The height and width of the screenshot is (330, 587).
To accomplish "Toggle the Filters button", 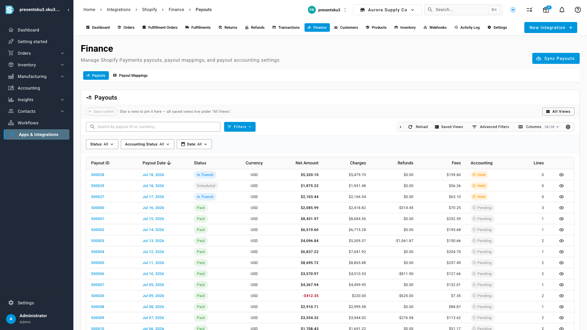I will tap(240, 127).
